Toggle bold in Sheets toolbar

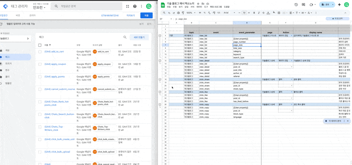click(254, 13)
